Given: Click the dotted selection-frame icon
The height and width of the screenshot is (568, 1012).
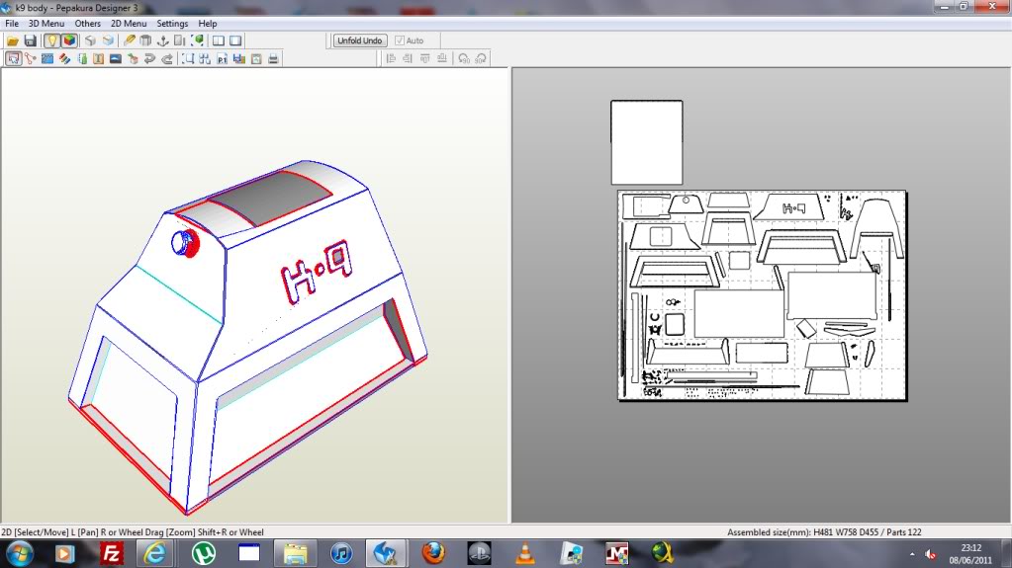Looking at the screenshot, I should (x=188, y=58).
